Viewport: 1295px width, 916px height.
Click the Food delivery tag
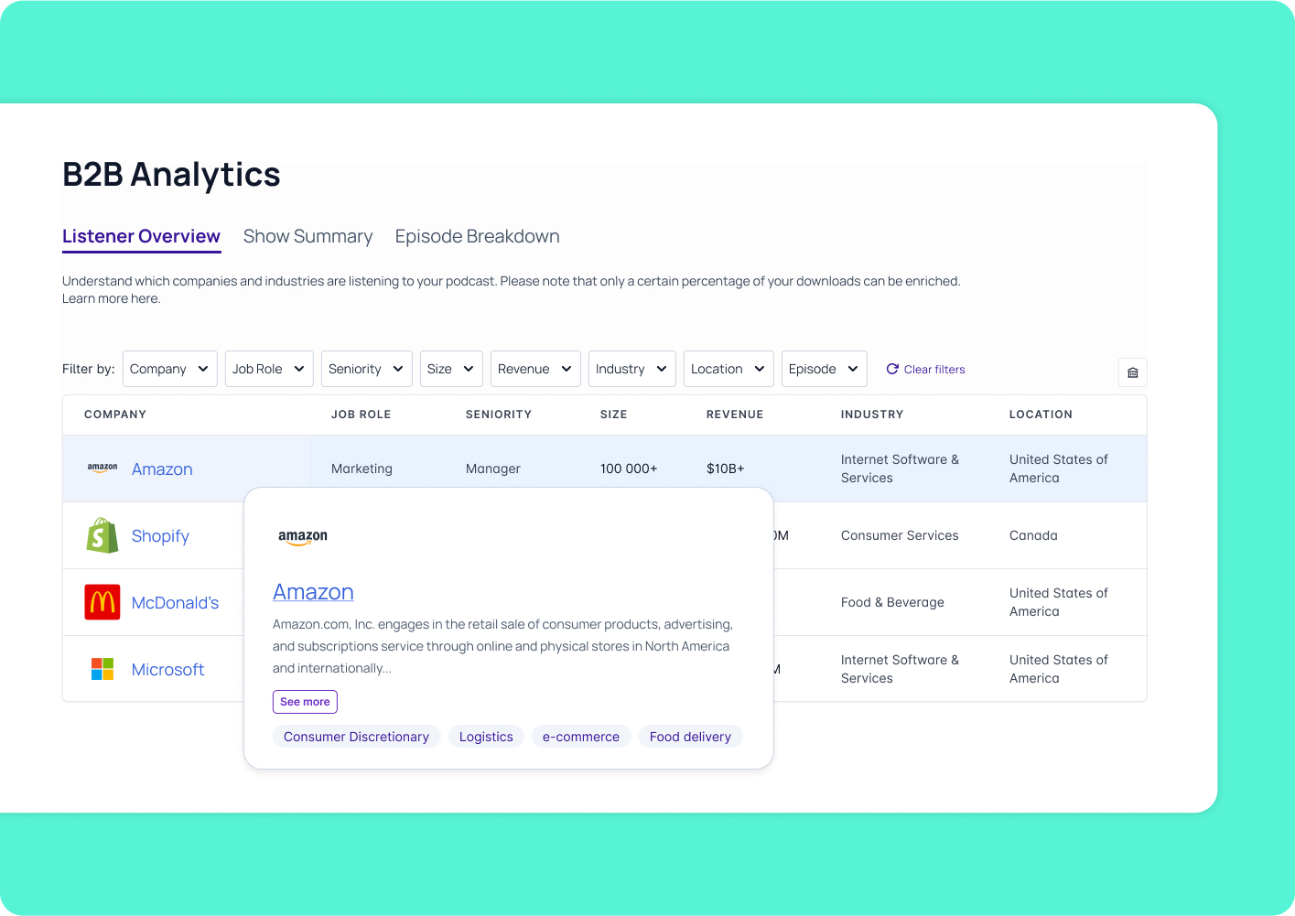point(690,737)
